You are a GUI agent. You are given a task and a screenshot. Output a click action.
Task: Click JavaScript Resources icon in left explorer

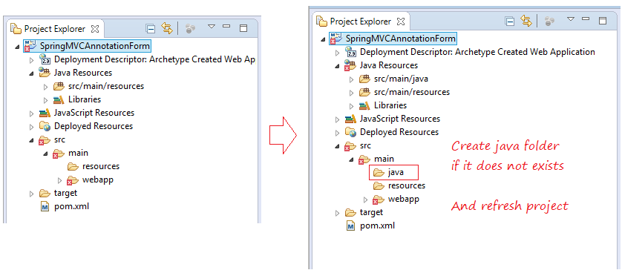point(45,113)
